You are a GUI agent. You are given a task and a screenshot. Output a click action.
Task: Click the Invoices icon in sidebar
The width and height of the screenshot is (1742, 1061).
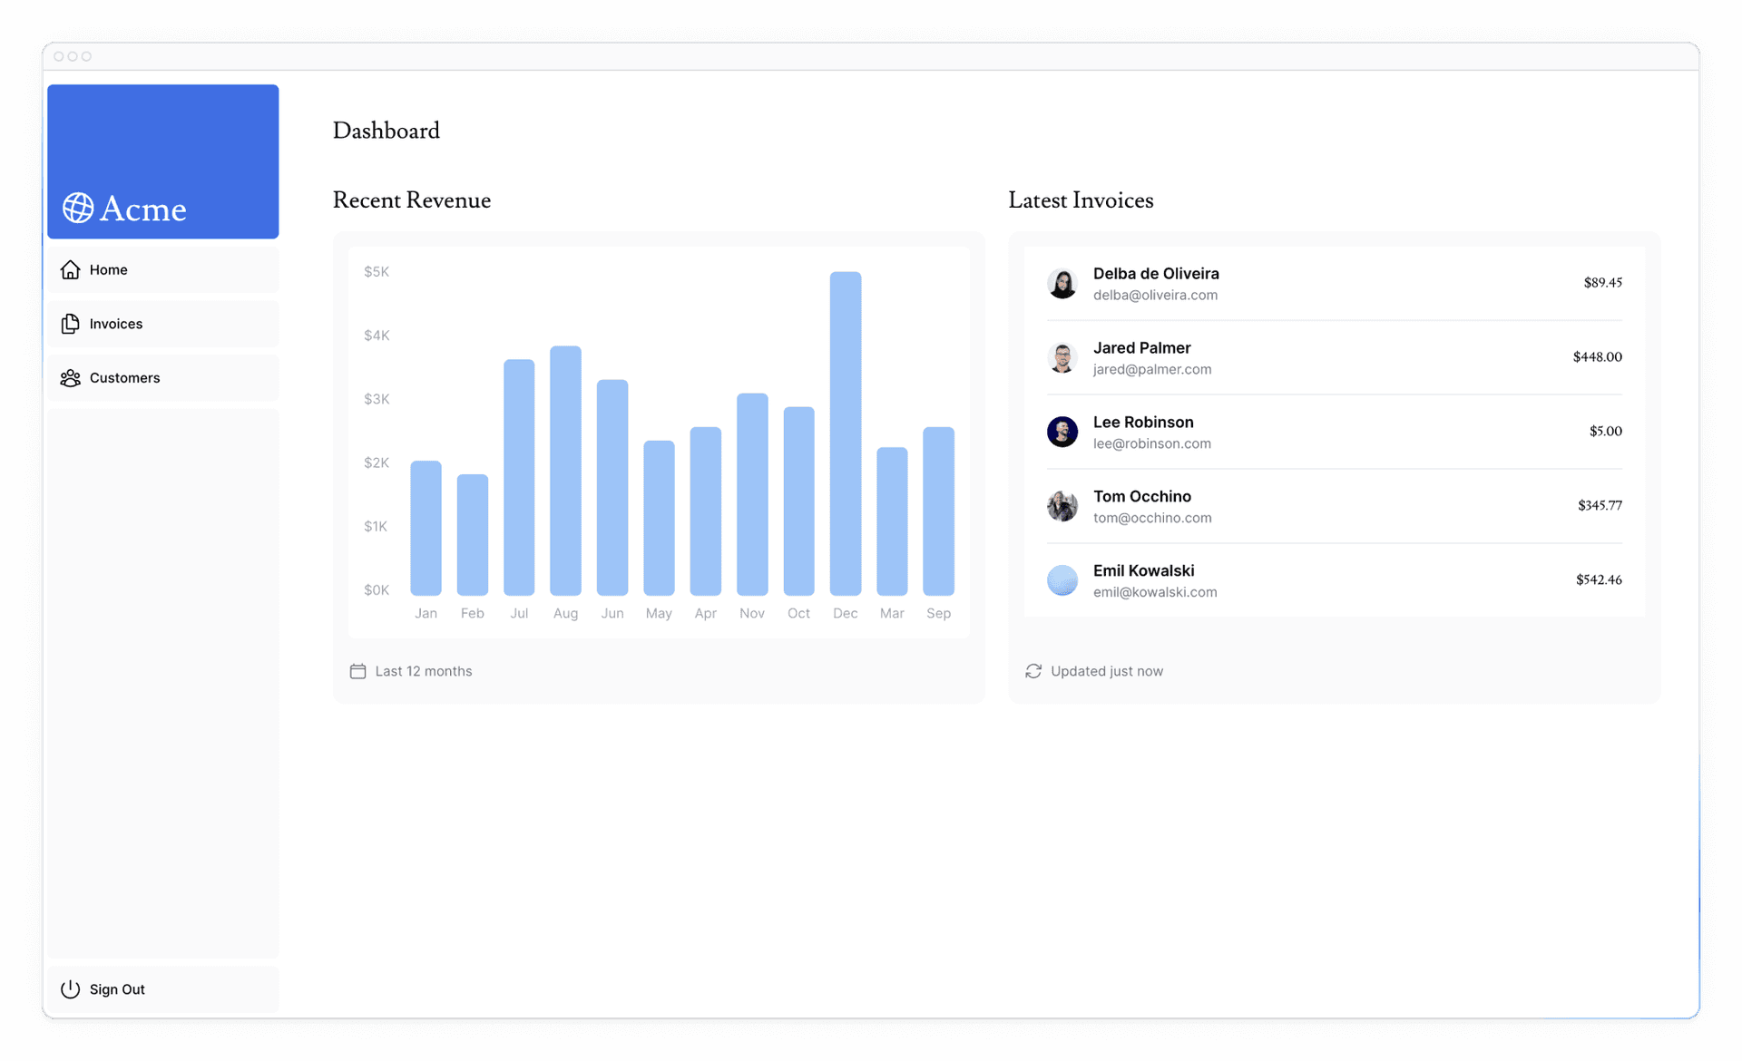pos(71,324)
